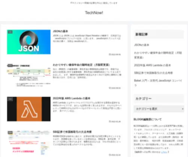Click the date stamp under the Lambda article

(115, 121)
